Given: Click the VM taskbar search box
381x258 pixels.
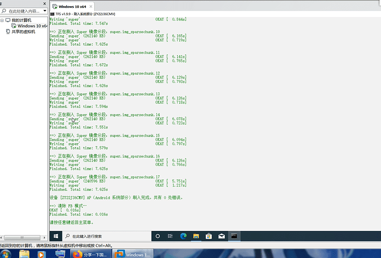Looking at the screenshot, I should 107,236.
